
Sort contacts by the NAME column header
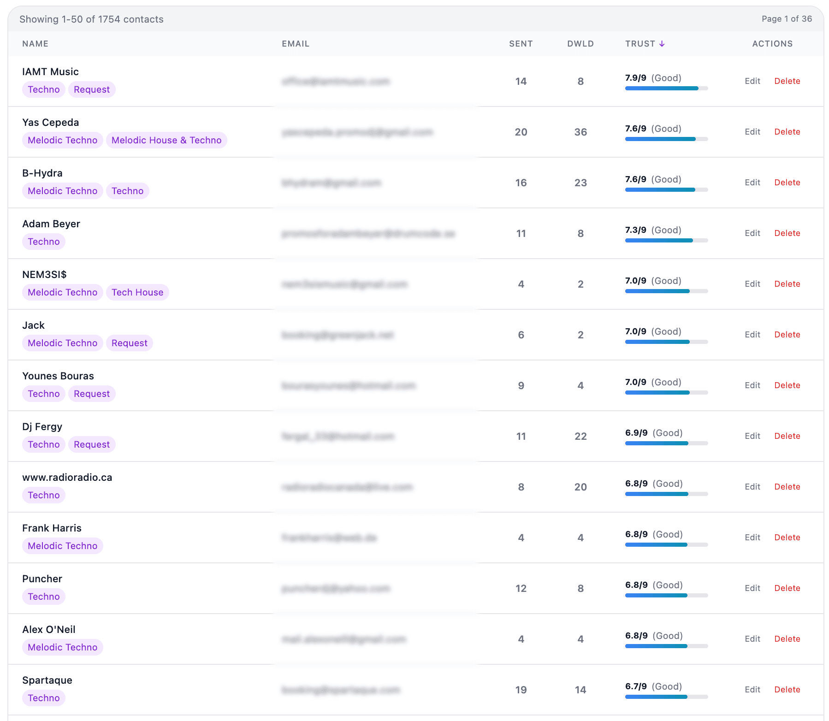[x=35, y=43]
